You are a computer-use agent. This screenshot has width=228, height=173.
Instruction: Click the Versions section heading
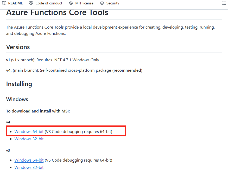(18, 47)
